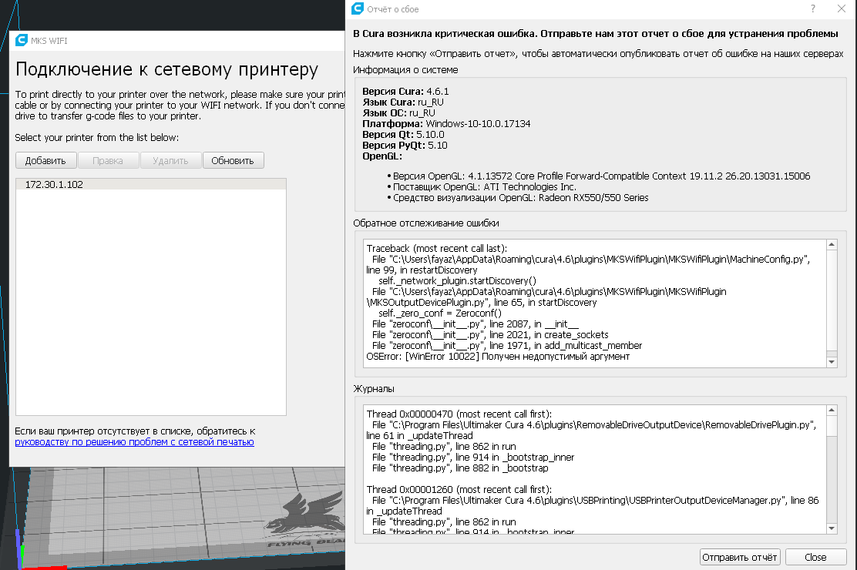Click the Правка button in MKS WIFI
This screenshot has width=857, height=570.
108,161
